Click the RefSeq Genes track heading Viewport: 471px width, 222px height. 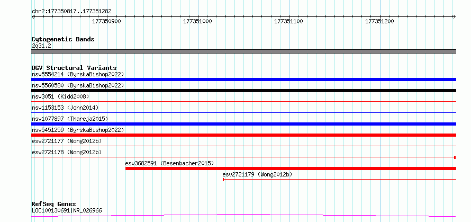click(53, 205)
